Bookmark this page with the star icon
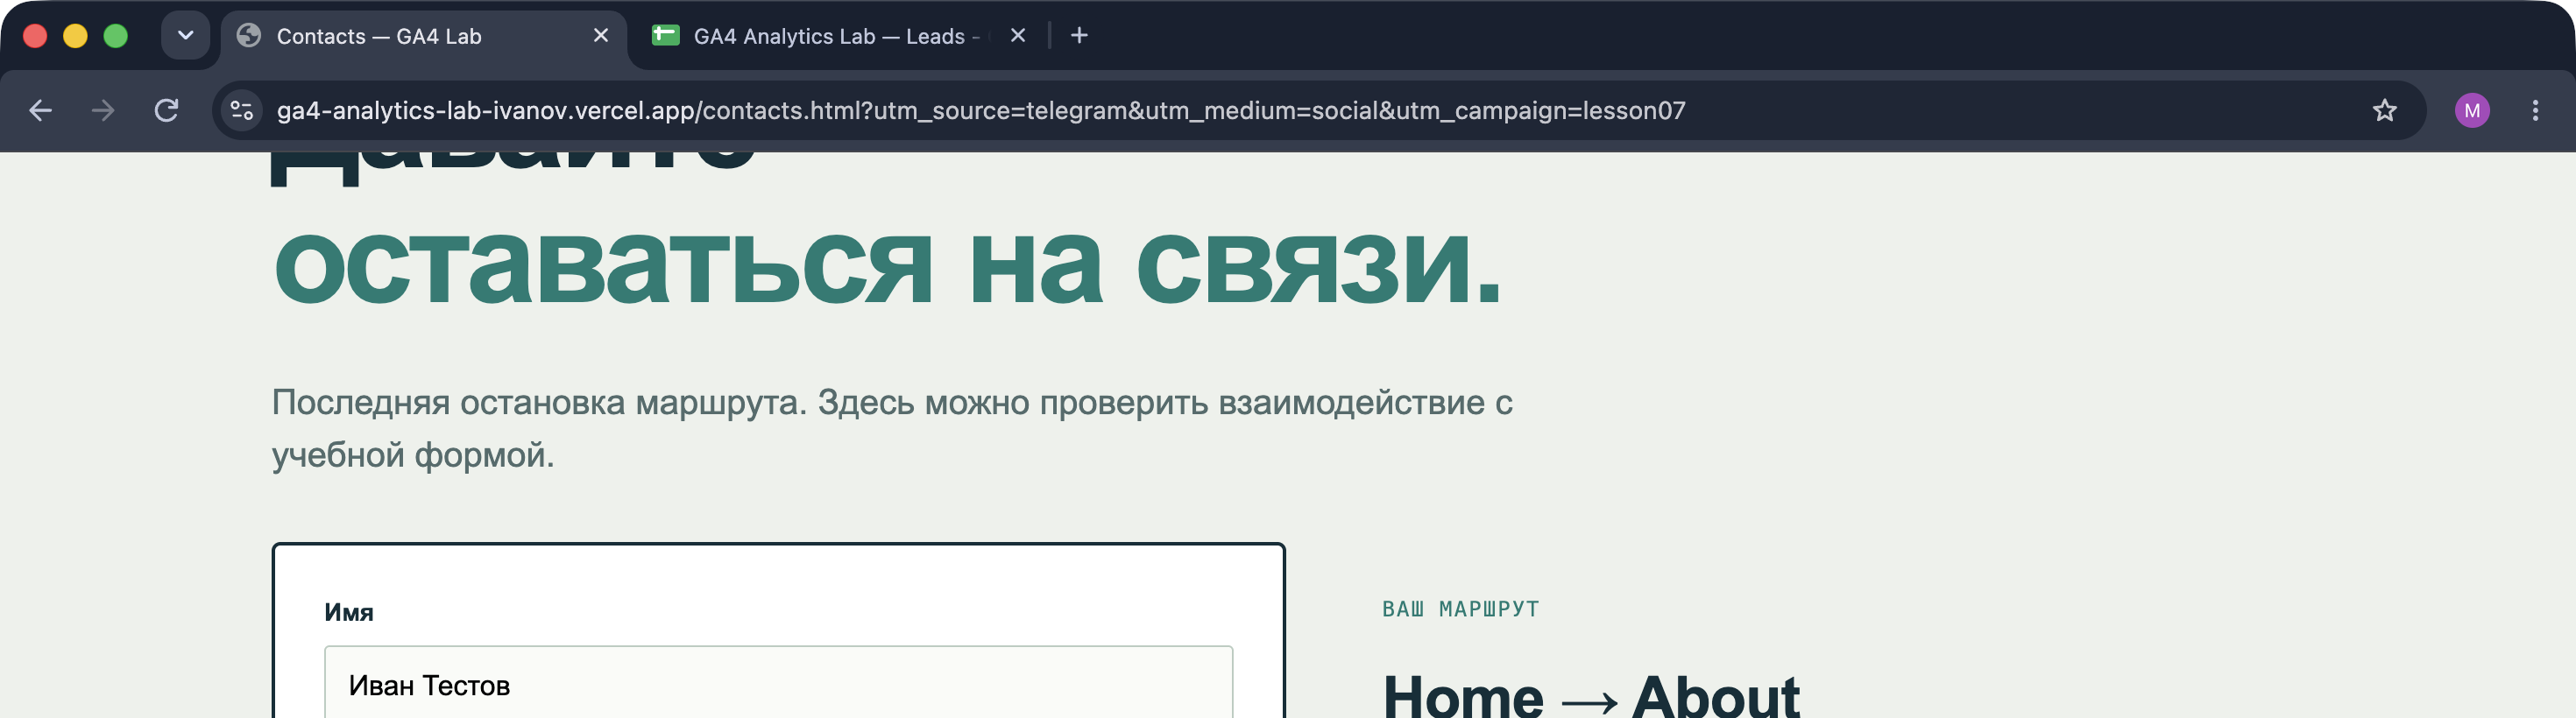2576x718 pixels. tap(2384, 110)
